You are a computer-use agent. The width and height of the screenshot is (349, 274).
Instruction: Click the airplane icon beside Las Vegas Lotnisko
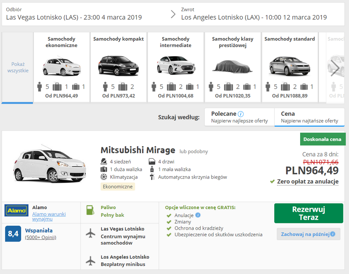pyautogui.click(x=91, y=233)
